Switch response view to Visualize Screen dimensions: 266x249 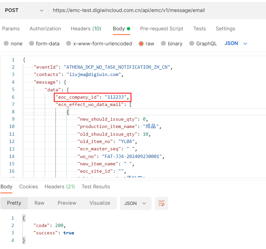click(100, 203)
